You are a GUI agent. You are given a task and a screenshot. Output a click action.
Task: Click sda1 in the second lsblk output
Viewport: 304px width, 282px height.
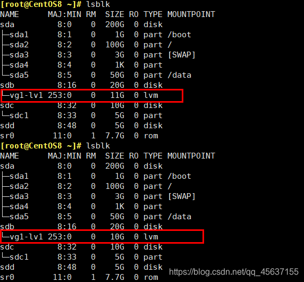tap(19, 176)
